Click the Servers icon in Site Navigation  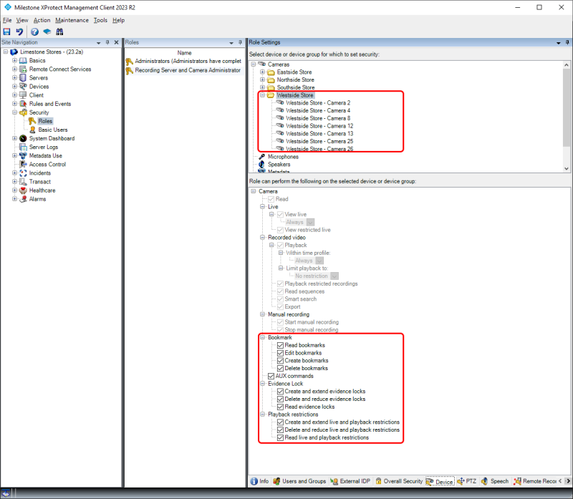click(x=23, y=78)
